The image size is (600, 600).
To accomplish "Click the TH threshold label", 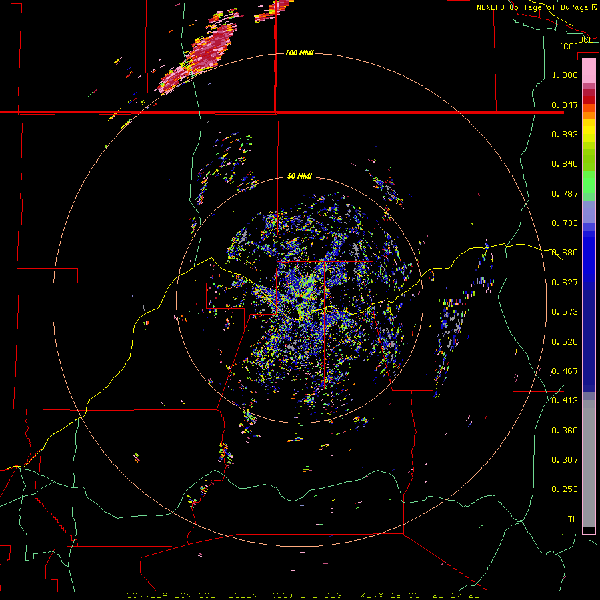I will point(573,519).
